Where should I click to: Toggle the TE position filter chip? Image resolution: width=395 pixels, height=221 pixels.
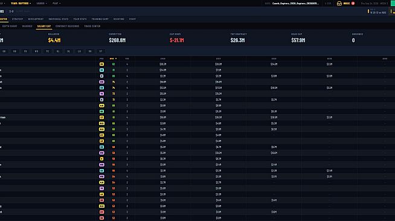pyautogui.click(x=47, y=51)
